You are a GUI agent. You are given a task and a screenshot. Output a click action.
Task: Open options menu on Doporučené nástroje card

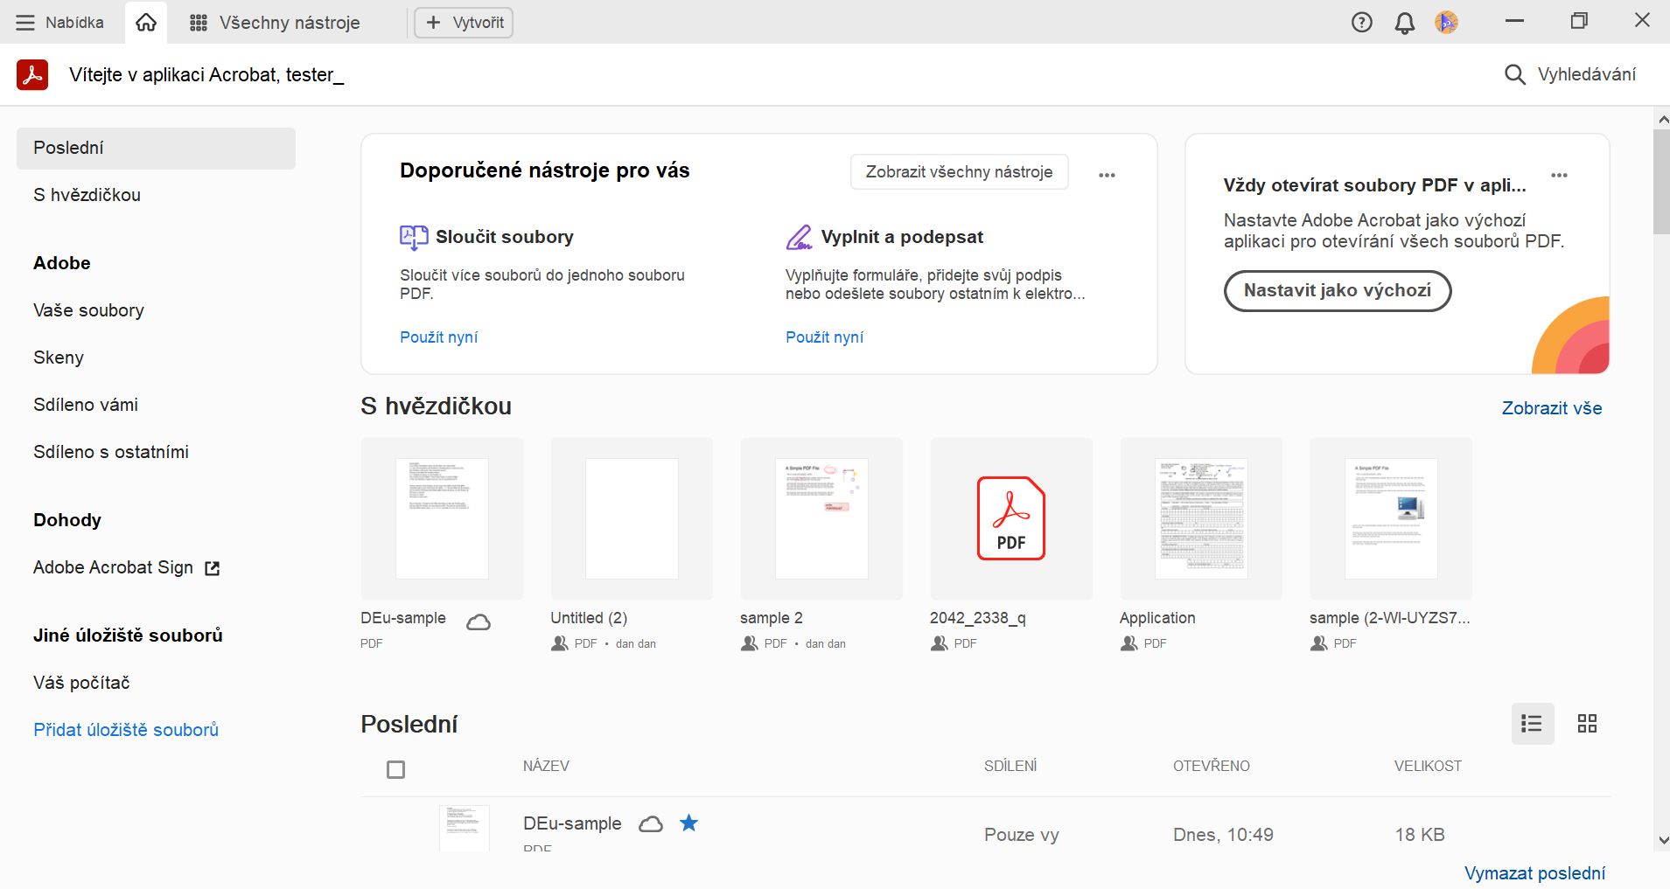pyautogui.click(x=1107, y=173)
